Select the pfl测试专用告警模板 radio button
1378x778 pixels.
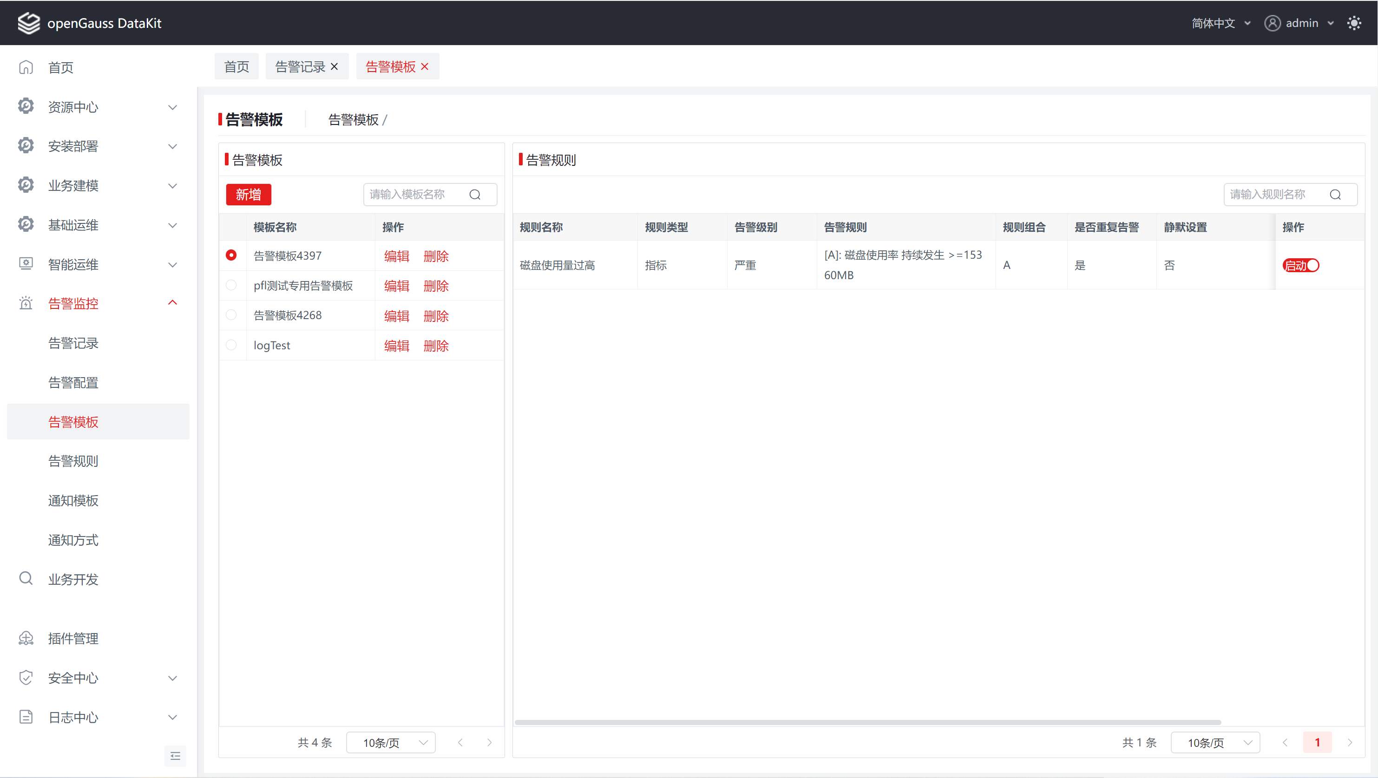coord(231,286)
